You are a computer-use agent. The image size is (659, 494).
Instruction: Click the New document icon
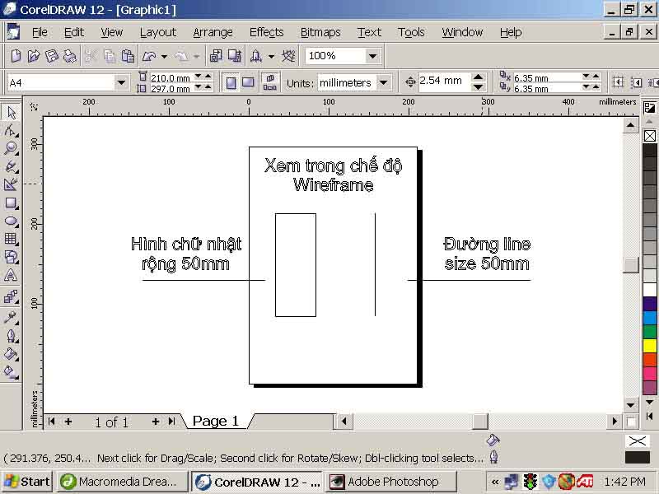tap(16, 56)
